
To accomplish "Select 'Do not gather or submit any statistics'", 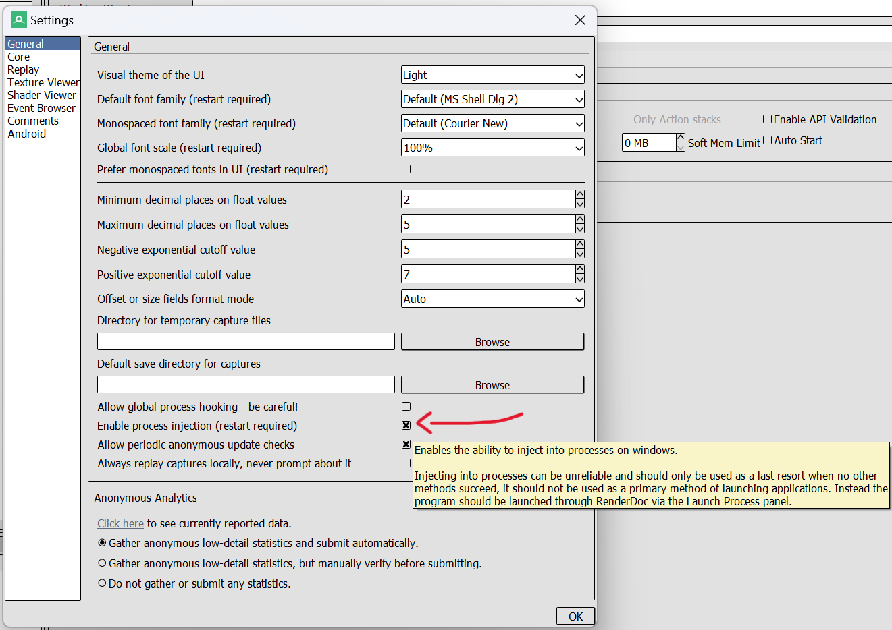I will pos(102,583).
